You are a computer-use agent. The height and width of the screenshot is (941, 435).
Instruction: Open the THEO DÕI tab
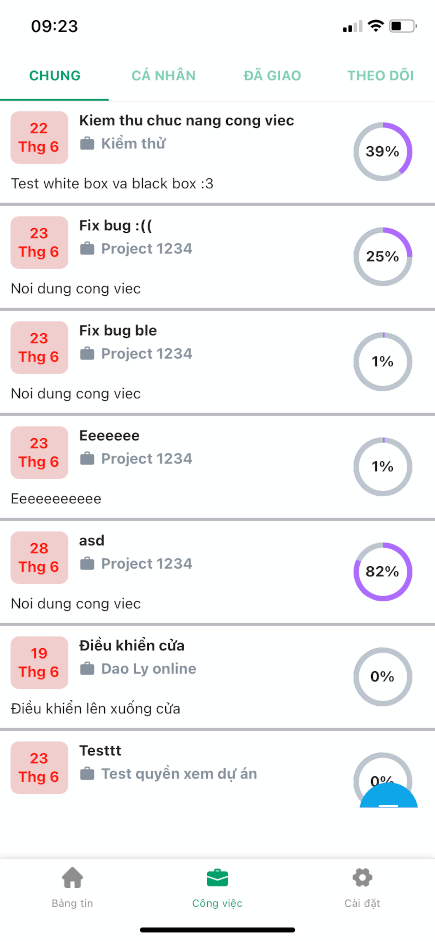pos(380,76)
